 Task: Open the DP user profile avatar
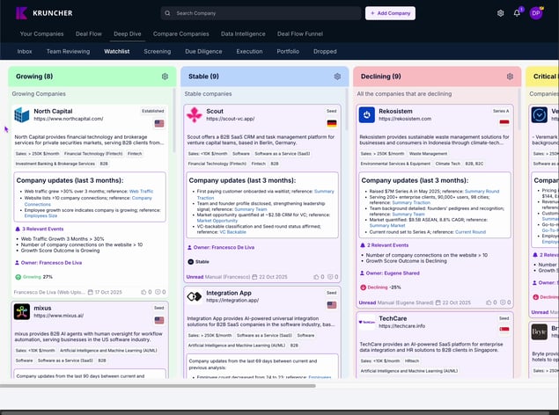coord(535,13)
